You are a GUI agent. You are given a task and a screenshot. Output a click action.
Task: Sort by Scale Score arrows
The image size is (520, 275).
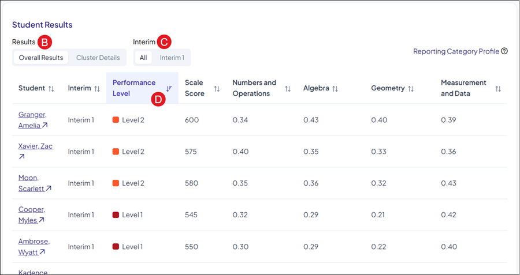217,88
